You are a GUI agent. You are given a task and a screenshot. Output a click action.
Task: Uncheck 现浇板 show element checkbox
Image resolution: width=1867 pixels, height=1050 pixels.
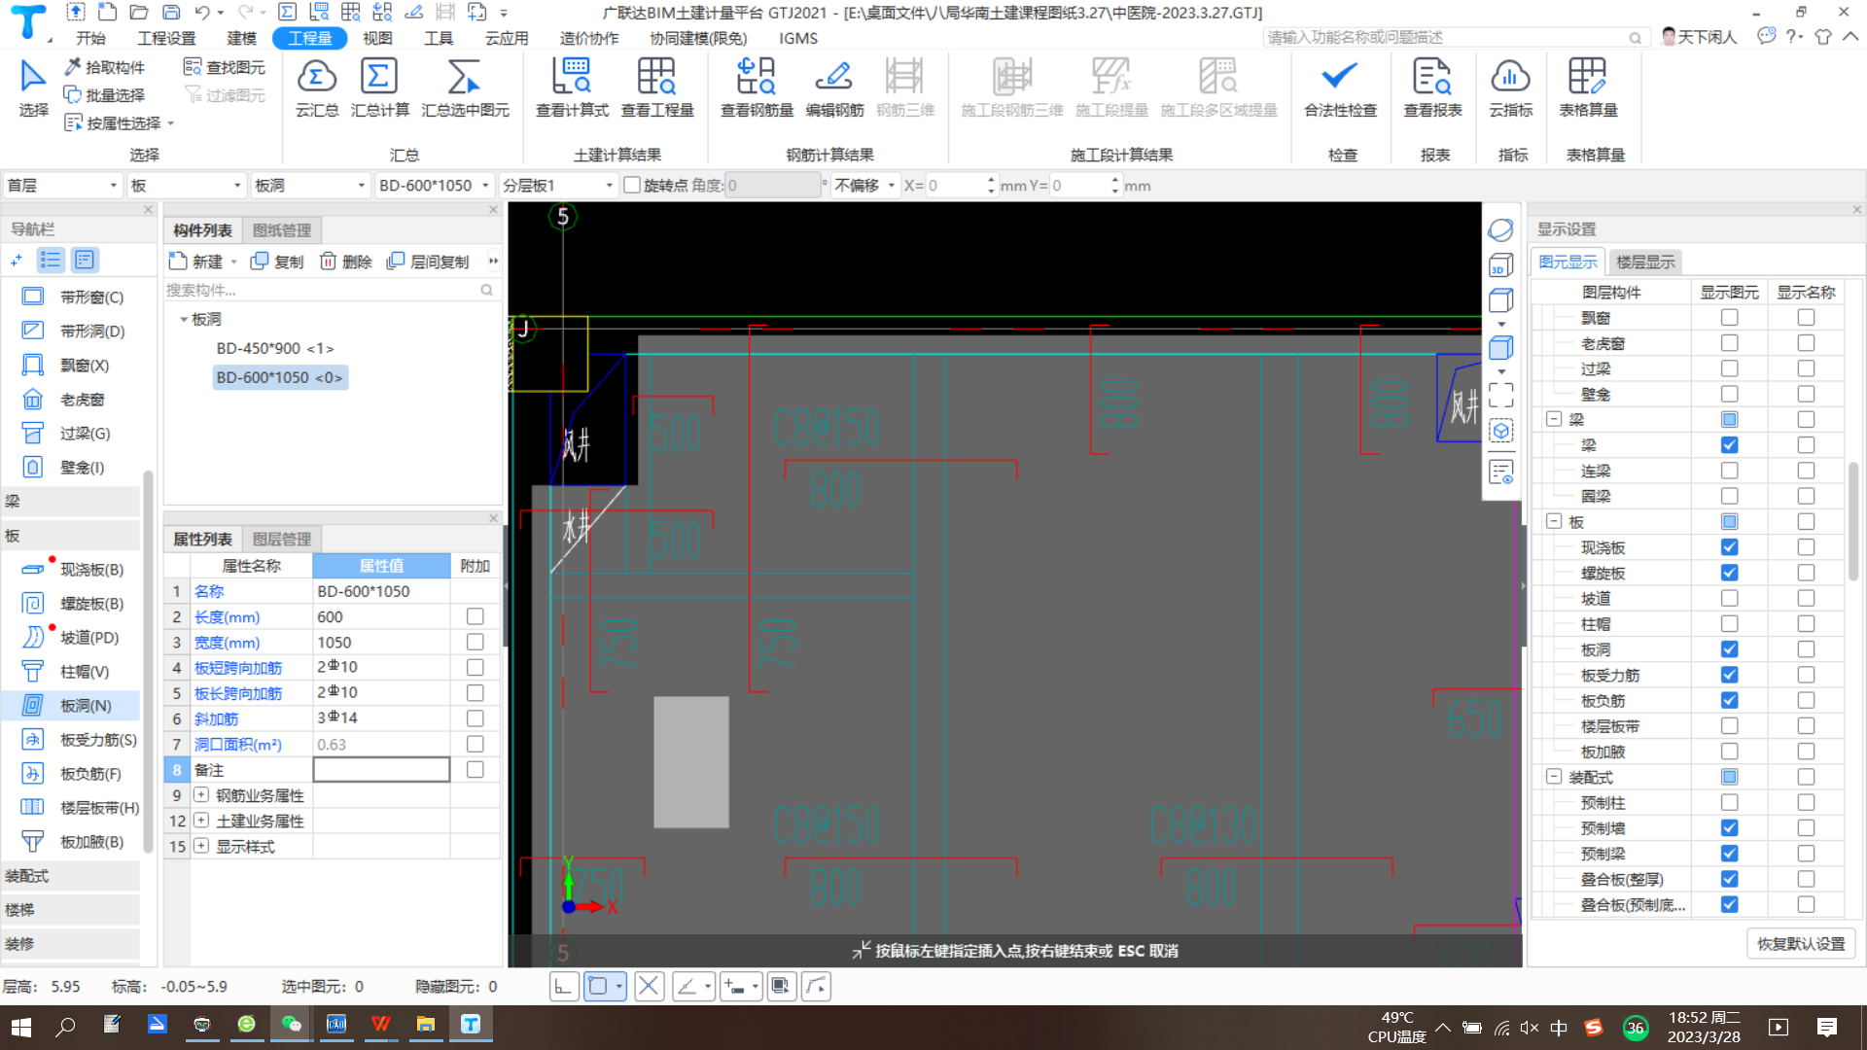tap(1729, 547)
